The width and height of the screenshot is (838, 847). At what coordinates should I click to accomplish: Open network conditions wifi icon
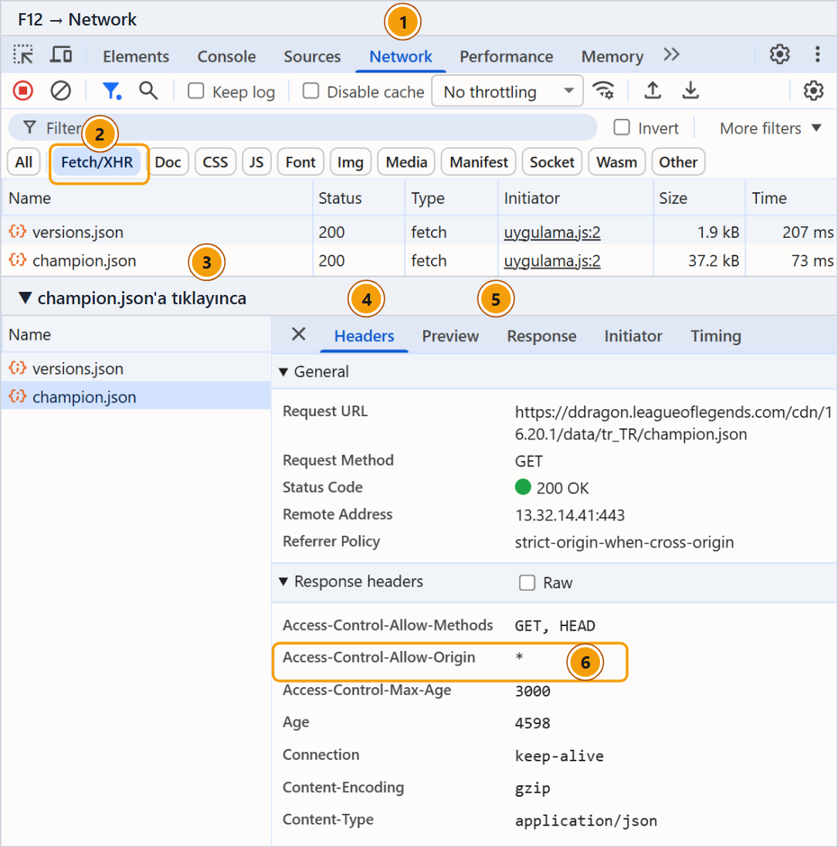(603, 90)
